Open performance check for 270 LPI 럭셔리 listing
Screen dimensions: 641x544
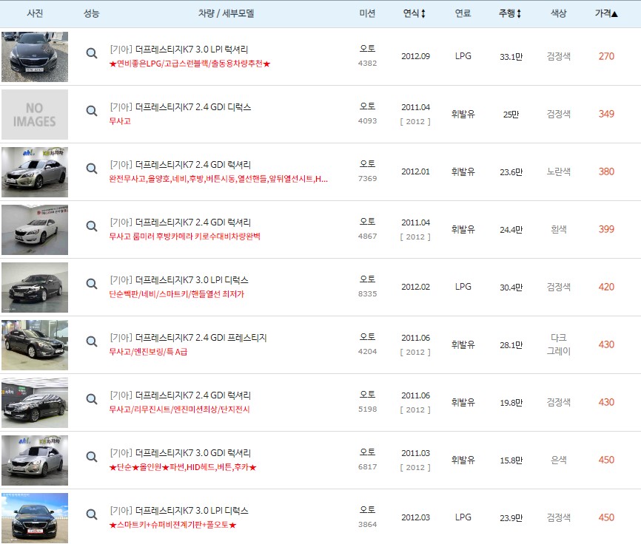click(x=92, y=53)
